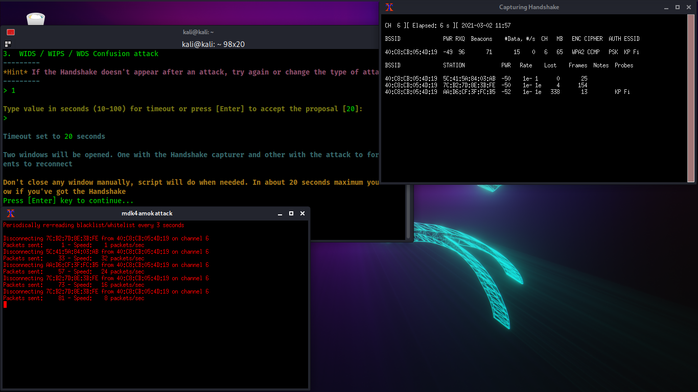Minimize the mdk4 amok attack window
Image resolution: width=698 pixels, height=392 pixels.
[x=281, y=213]
